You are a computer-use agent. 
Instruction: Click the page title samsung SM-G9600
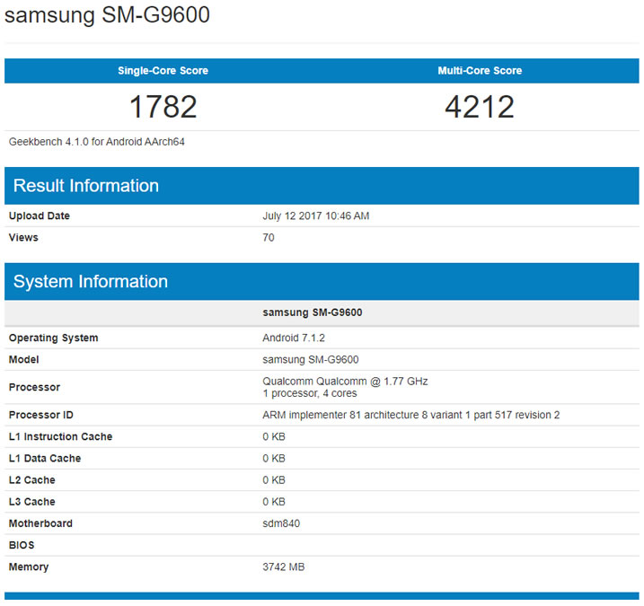tap(107, 14)
